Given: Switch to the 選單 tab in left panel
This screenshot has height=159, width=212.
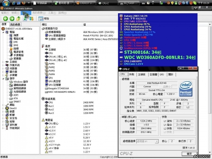Looking at the screenshot, I should [x=4, y=24].
